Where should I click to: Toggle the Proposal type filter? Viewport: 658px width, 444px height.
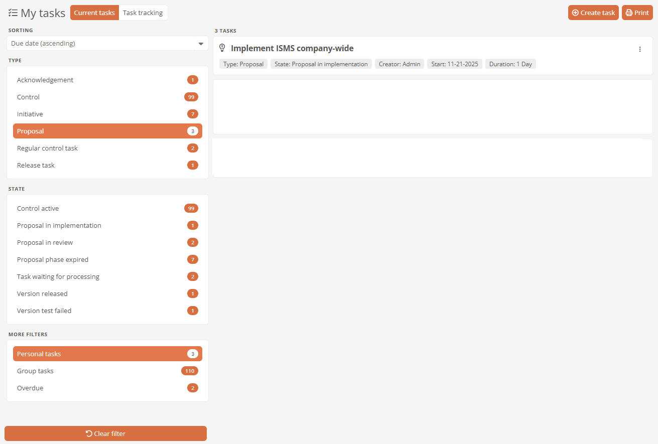click(107, 131)
